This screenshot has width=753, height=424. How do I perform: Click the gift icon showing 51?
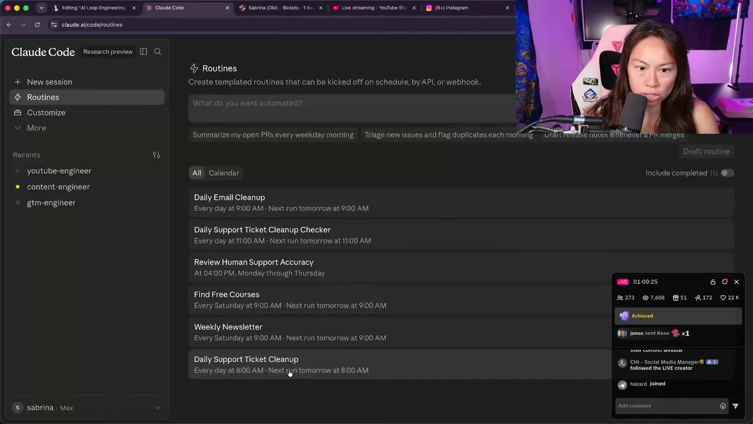tap(676, 298)
